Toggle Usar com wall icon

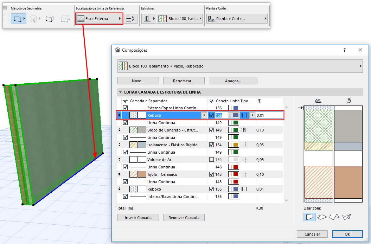pyautogui.click(x=309, y=217)
